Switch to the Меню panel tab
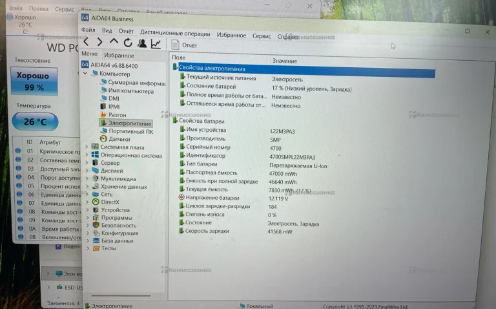Image resolution: width=496 pixels, height=309 pixels. 90,54
